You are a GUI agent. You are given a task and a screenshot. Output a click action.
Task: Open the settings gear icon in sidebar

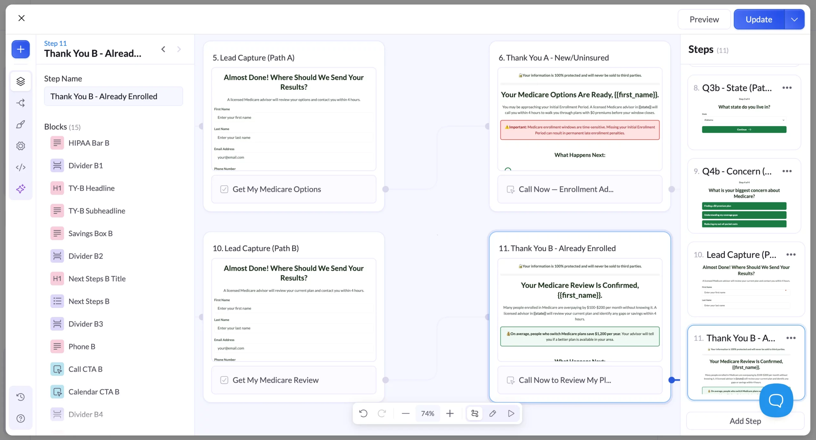pyautogui.click(x=21, y=146)
